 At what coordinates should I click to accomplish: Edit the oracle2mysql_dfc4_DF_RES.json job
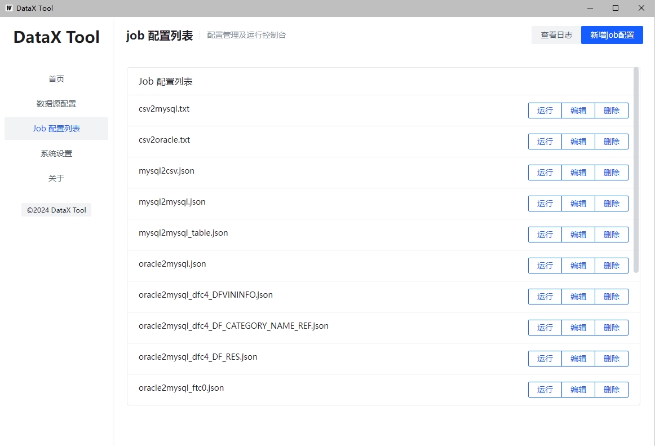click(x=578, y=359)
